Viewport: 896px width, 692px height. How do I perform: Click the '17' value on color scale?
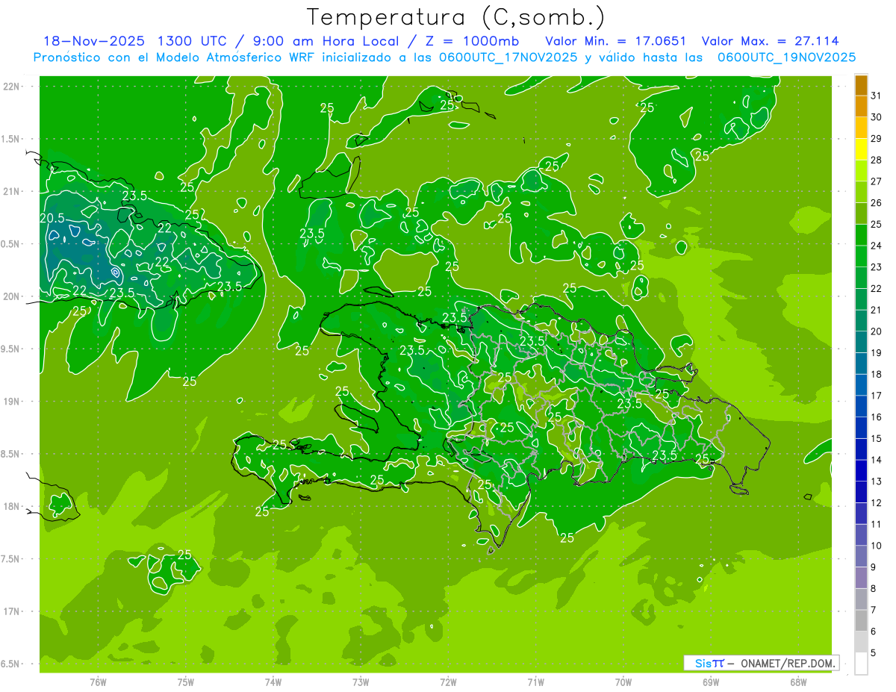tap(877, 396)
